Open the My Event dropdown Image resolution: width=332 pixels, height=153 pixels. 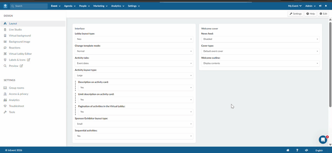[295, 6]
